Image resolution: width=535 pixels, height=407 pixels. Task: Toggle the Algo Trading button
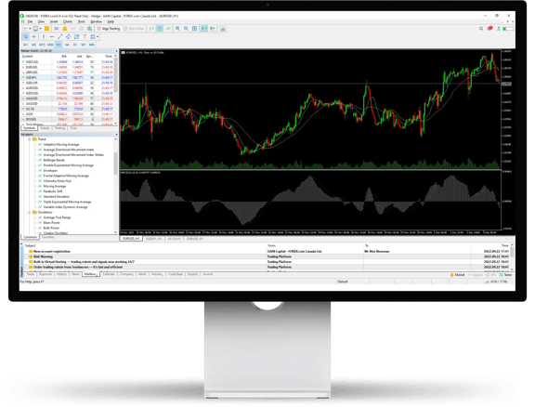click(x=109, y=29)
